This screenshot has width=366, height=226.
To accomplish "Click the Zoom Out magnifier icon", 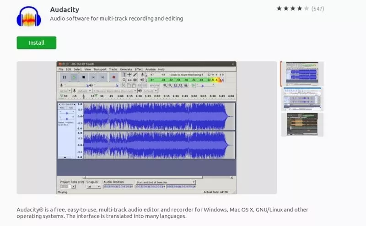I will point(170,86).
